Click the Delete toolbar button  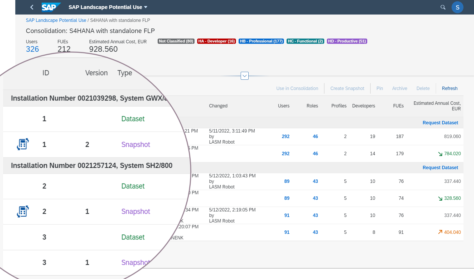(x=423, y=88)
